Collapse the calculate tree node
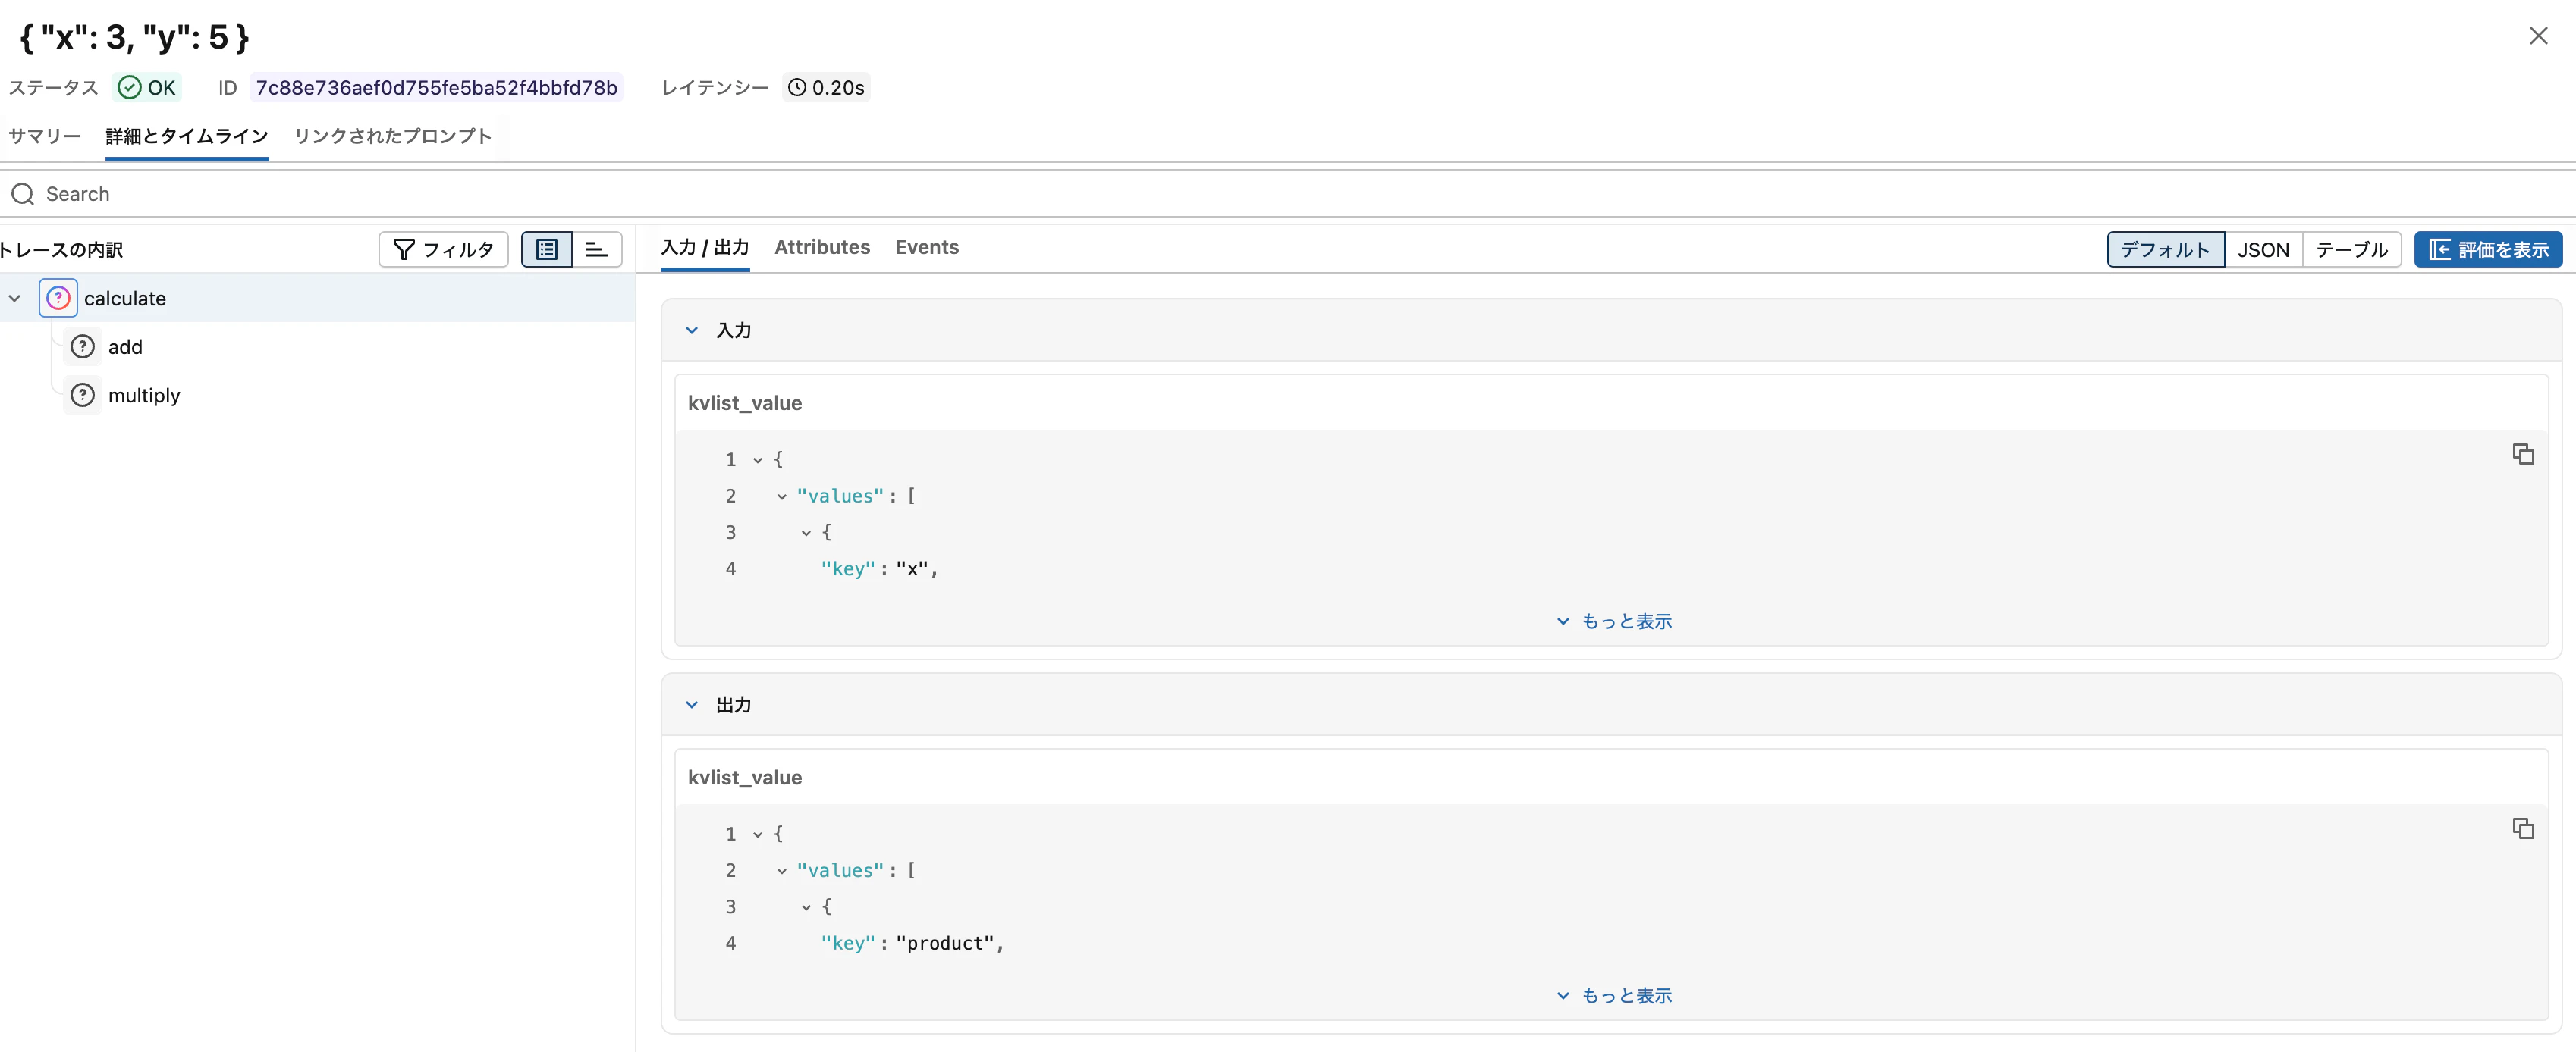The width and height of the screenshot is (2576, 1052). click(15, 298)
